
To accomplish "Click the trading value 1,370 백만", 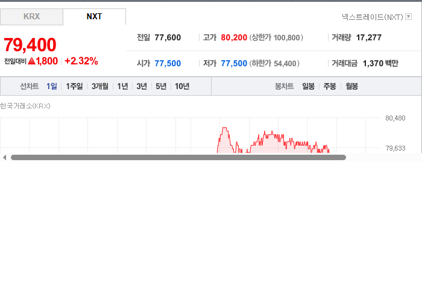I will coord(380,63).
